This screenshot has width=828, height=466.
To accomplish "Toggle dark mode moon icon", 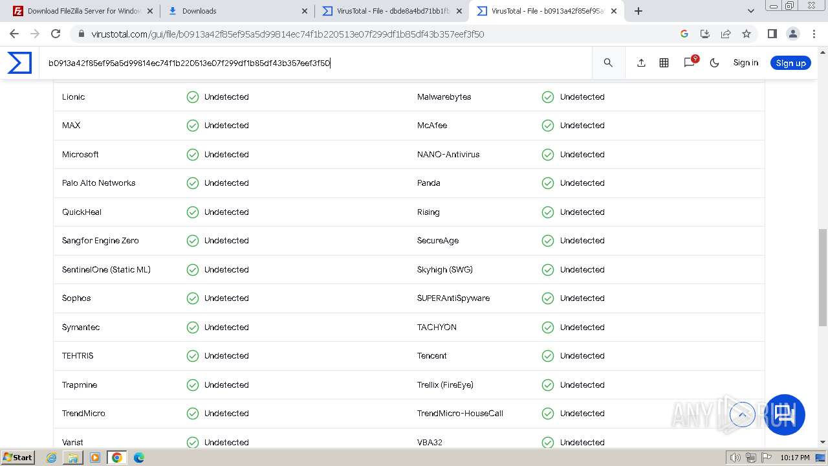I will coord(714,63).
